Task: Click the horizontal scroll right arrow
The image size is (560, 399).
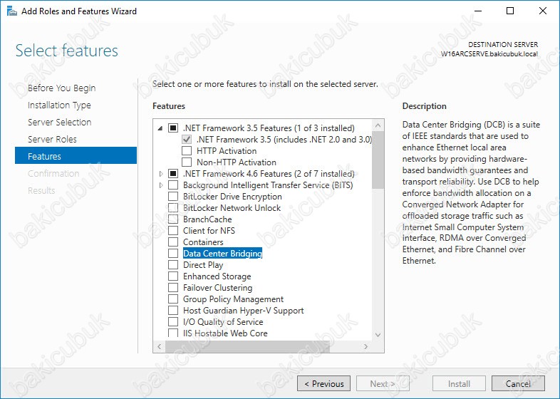Action: coord(365,346)
